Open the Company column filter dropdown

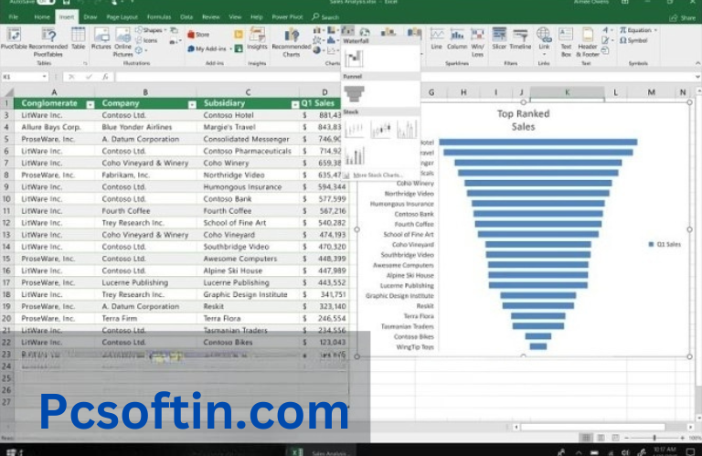[192, 104]
